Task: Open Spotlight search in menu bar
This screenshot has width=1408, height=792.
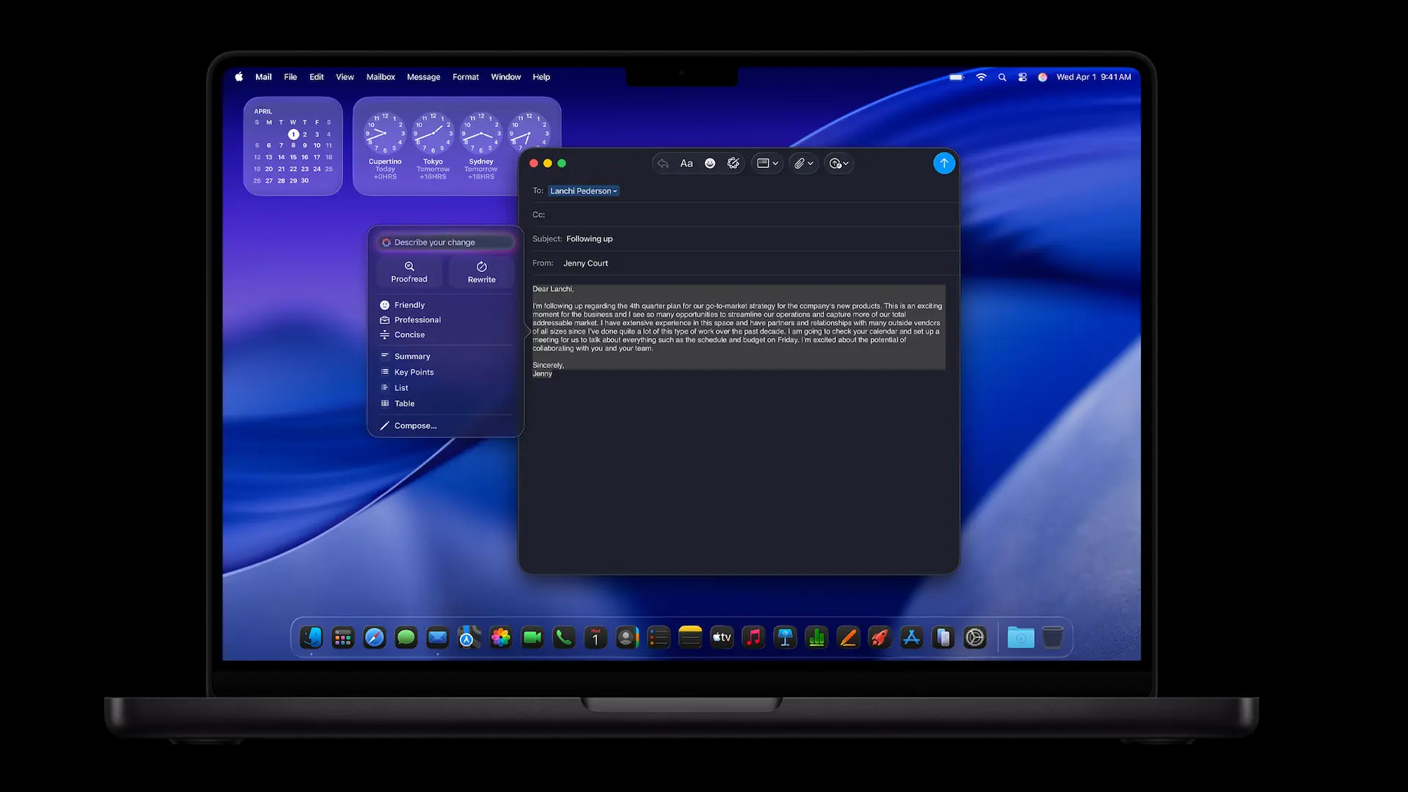Action: [x=1002, y=77]
